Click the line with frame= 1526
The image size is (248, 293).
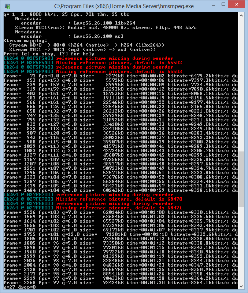[x=121, y=212]
